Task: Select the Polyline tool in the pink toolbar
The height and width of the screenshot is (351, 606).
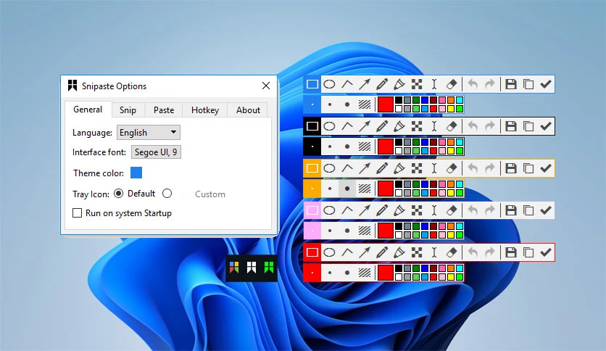Action: pyautogui.click(x=347, y=210)
